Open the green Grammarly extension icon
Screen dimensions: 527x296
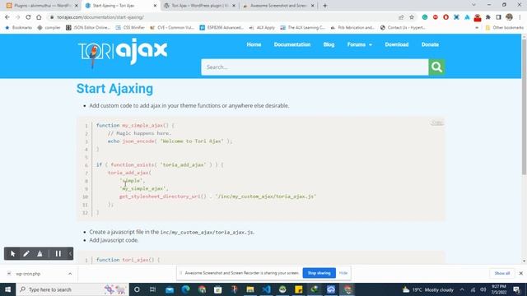[425, 17]
